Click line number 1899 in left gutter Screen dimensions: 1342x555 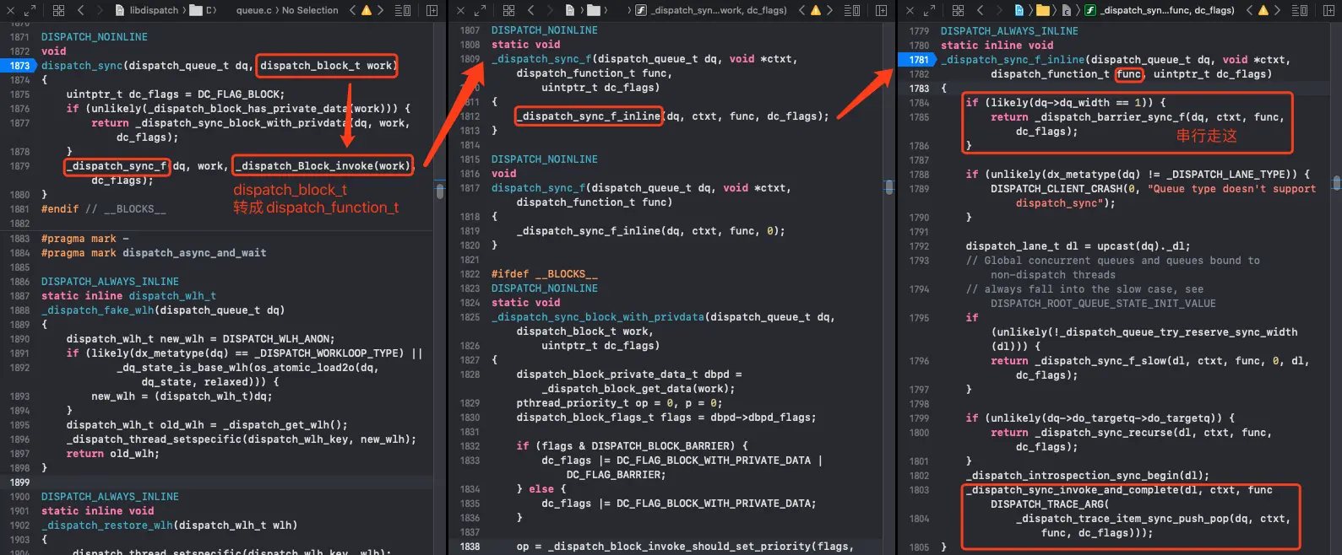[20, 482]
